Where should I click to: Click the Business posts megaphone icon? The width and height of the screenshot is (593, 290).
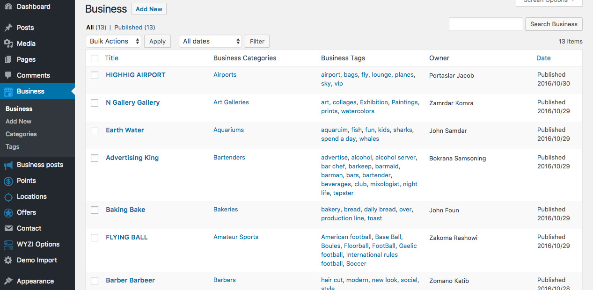coord(8,165)
